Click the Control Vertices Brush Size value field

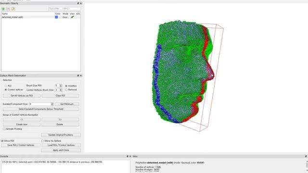(57, 90)
